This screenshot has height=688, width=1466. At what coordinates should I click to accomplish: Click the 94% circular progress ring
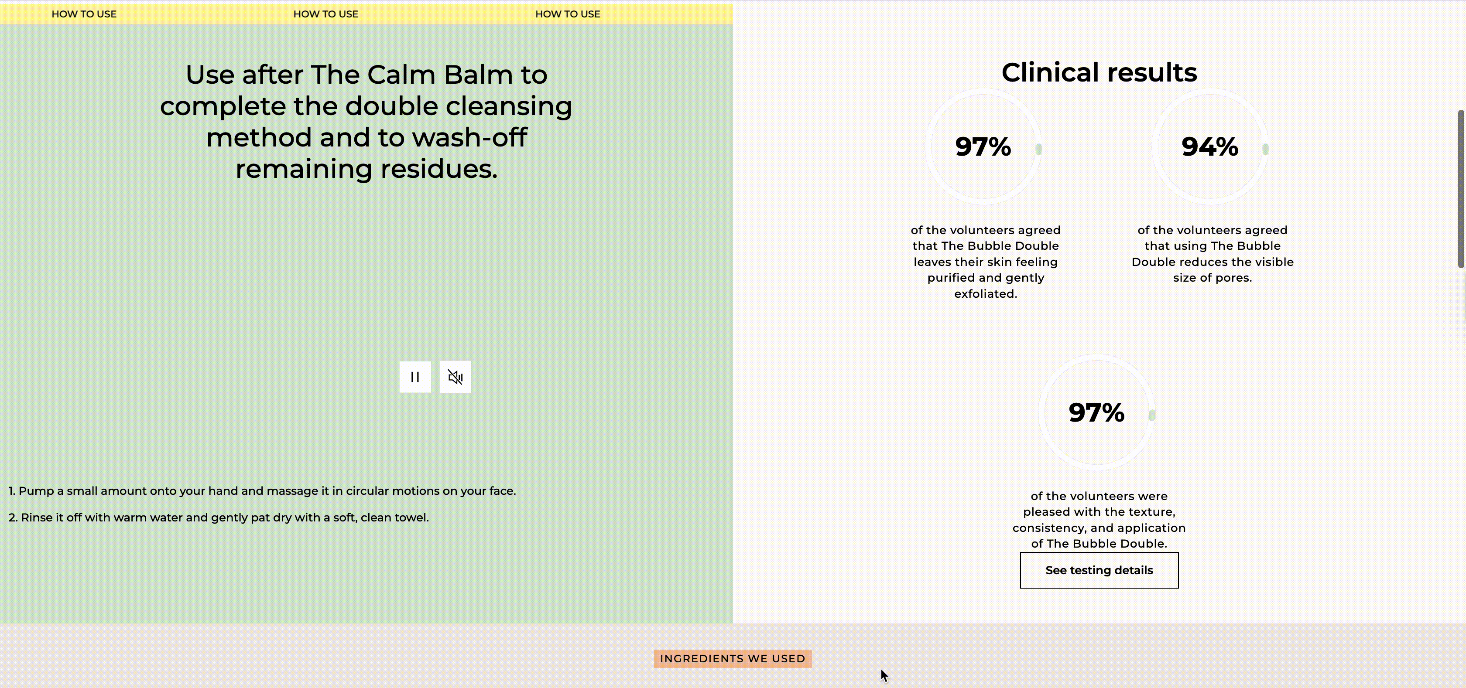1210,146
